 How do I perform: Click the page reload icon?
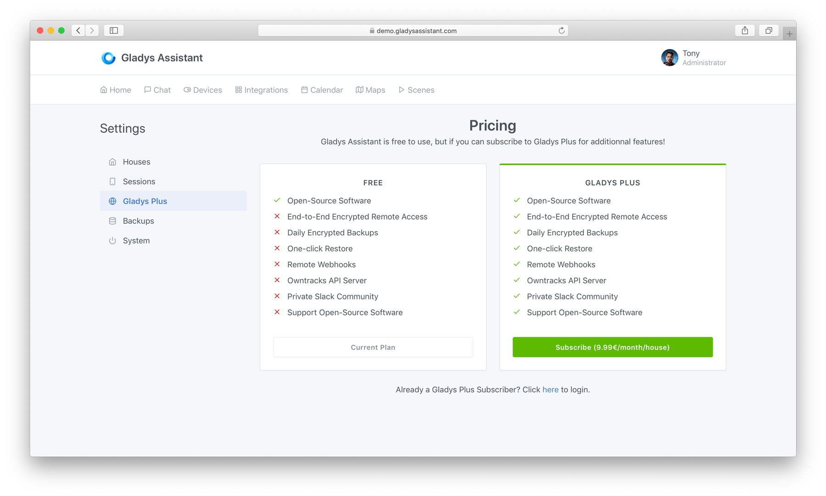point(561,30)
